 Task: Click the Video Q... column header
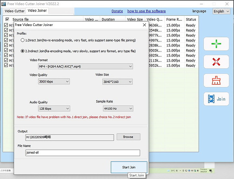155,19
